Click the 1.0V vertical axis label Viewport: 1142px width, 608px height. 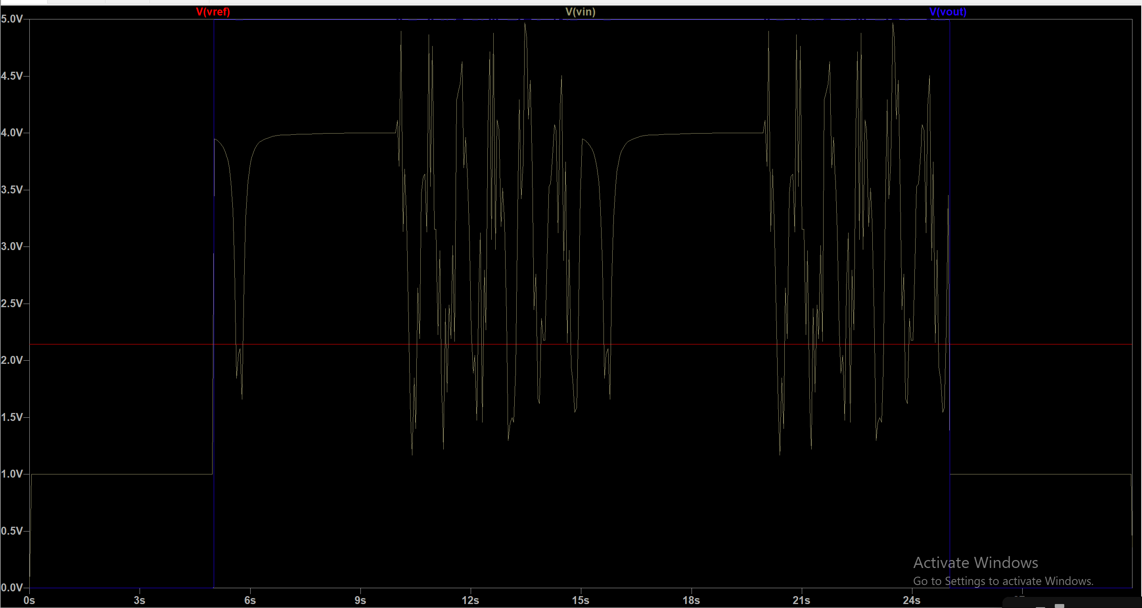point(11,474)
